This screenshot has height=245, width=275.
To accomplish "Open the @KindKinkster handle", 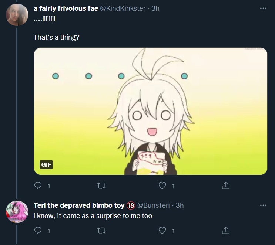I will point(123,8).
